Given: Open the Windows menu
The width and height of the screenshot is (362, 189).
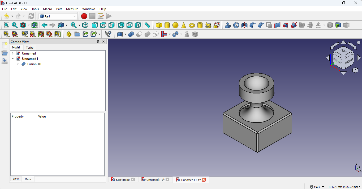Looking at the screenshot, I should [89, 9].
